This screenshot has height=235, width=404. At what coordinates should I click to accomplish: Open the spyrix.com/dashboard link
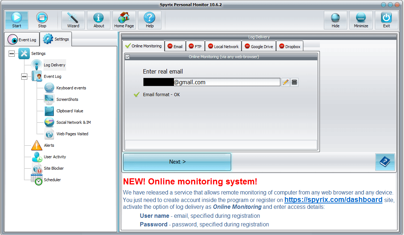coord(333,200)
